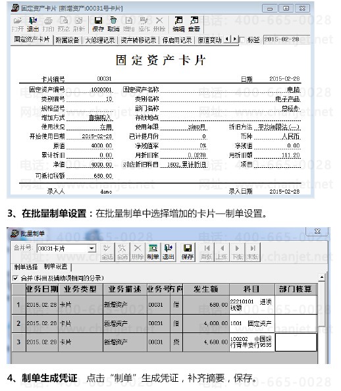Save the asset card with 保存
The width and height of the screenshot is (341, 391).
[98, 24]
